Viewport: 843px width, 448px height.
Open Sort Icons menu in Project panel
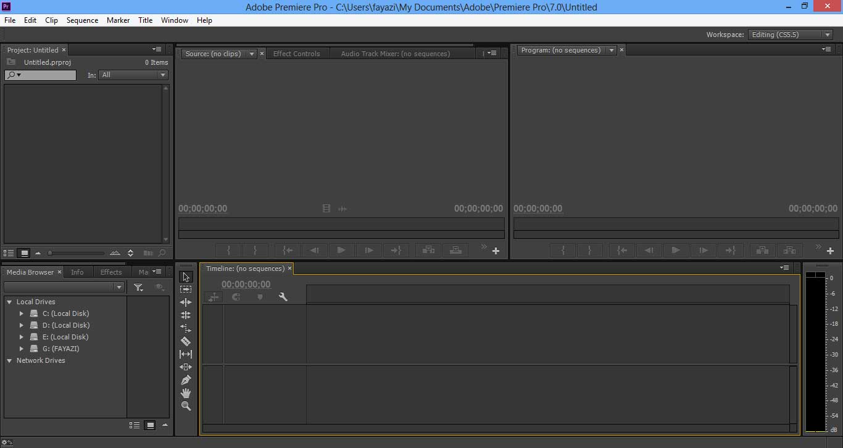click(130, 253)
